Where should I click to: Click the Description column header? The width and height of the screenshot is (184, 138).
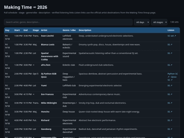[x=85, y=30]
